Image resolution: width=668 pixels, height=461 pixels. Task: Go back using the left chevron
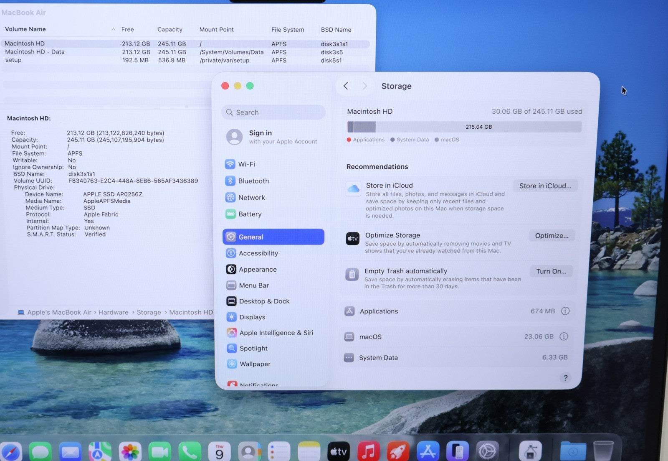coord(346,86)
